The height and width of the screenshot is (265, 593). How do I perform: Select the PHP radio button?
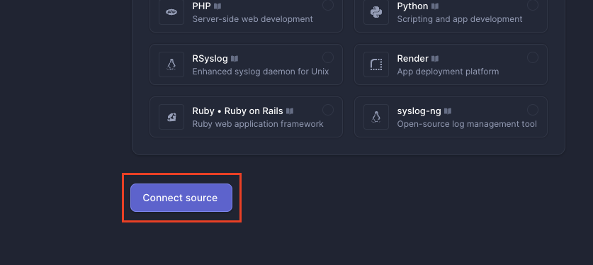[328, 5]
